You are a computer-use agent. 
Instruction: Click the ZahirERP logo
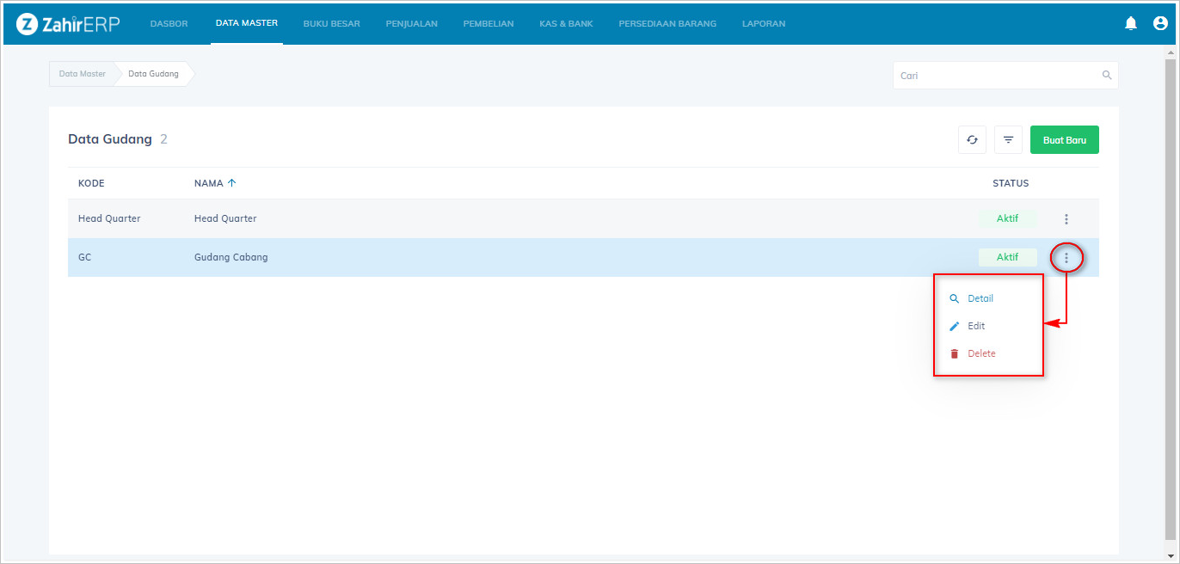point(68,24)
